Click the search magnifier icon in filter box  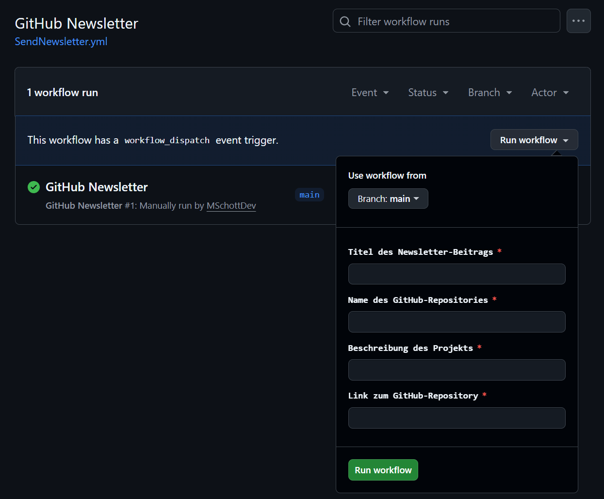[345, 21]
